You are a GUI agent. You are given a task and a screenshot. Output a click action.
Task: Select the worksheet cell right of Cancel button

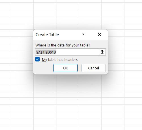(116, 67)
